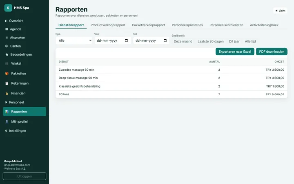
Task: Navigate to Pakketten in the sidebar
Action: tap(24, 74)
